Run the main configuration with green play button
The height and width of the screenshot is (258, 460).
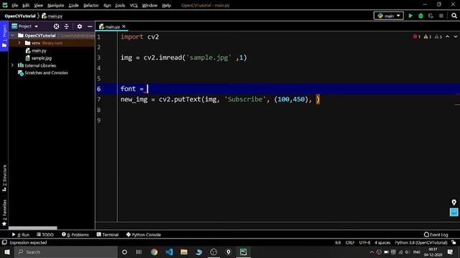pyautogui.click(x=410, y=16)
